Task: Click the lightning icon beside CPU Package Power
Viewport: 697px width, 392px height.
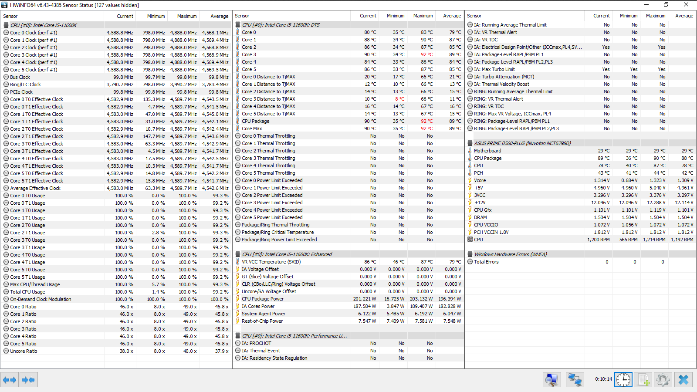Action: [x=238, y=299]
